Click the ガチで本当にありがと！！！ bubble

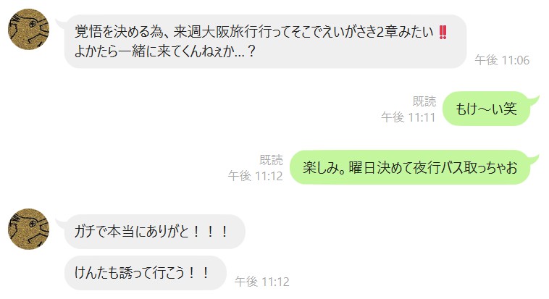[155, 232]
